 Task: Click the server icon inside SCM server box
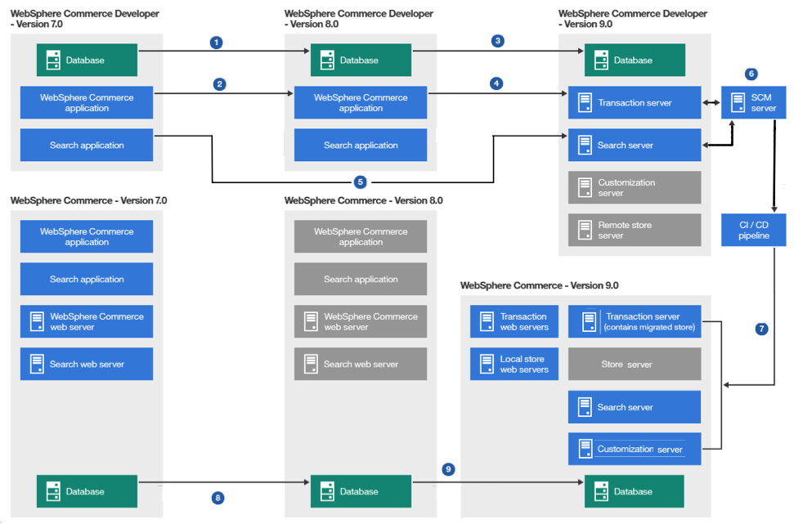point(736,102)
